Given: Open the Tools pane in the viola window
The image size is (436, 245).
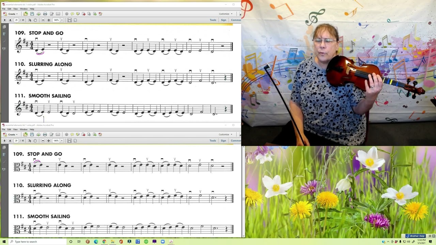Looking at the screenshot, I should click(213, 141).
